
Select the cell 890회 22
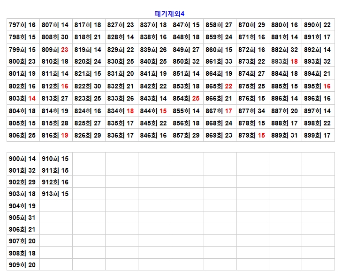[x=318, y=25]
